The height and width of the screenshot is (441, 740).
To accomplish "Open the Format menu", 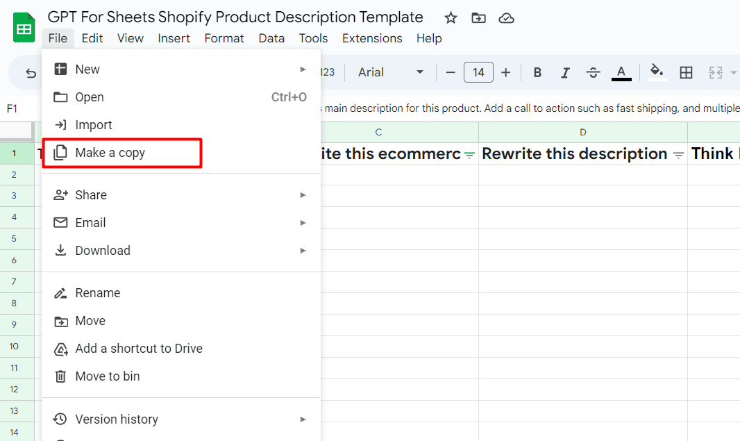I will tap(224, 38).
